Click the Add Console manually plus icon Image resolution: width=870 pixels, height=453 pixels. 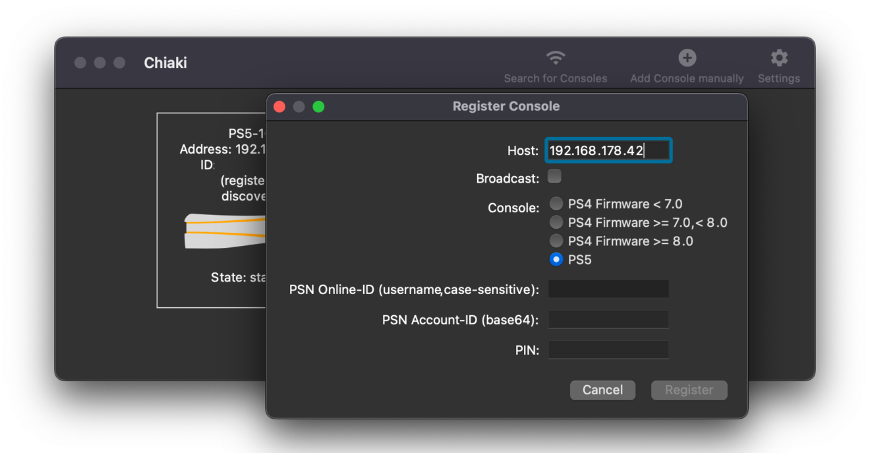[x=687, y=58]
